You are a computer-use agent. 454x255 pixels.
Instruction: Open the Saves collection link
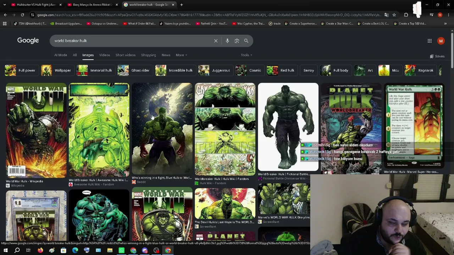437,56
